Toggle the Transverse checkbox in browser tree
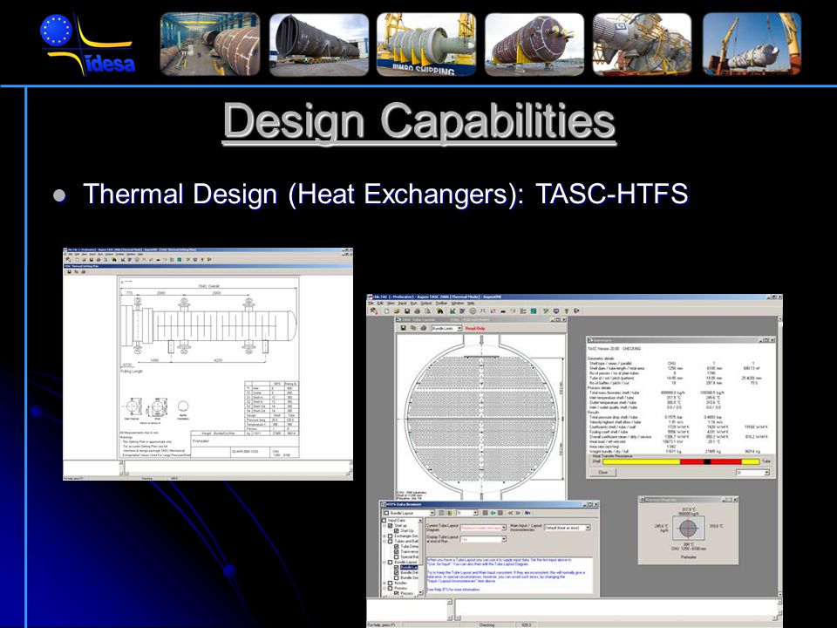Viewport: 837px width, 628px height. (396, 551)
